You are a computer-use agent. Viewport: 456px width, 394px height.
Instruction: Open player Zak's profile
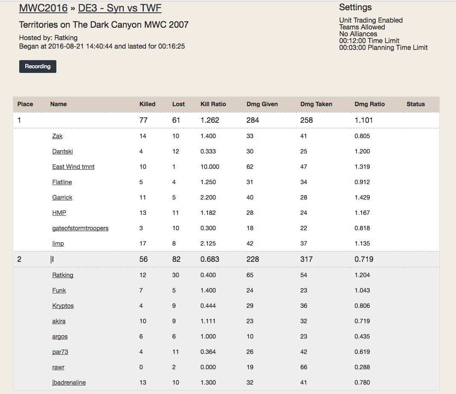point(57,136)
